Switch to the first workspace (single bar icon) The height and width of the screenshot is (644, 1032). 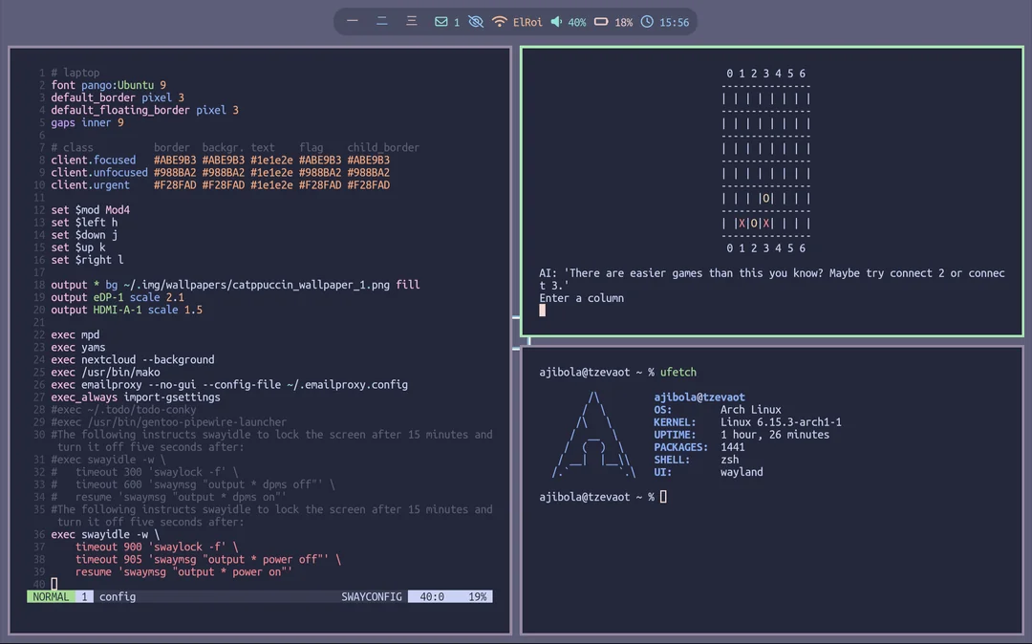[353, 21]
